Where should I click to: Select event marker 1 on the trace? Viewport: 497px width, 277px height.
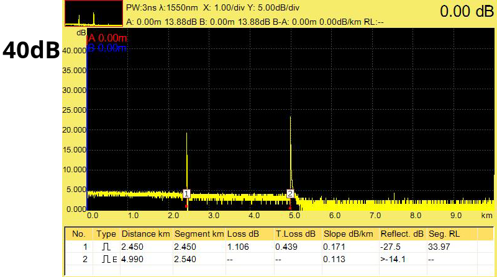click(x=186, y=193)
